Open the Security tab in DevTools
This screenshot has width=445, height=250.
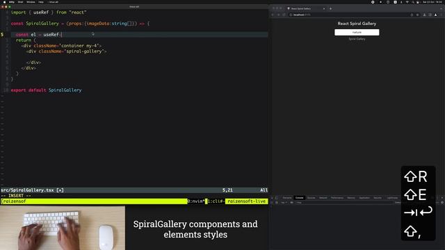(378, 198)
